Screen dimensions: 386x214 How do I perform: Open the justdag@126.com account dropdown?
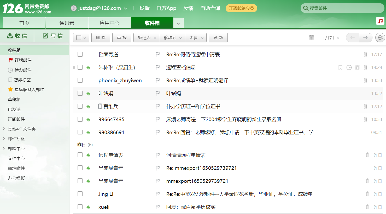pyautogui.click(x=99, y=8)
